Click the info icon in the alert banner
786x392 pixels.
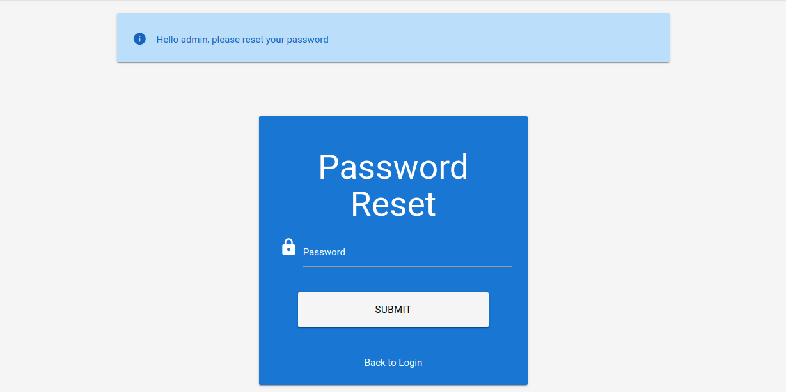click(139, 39)
